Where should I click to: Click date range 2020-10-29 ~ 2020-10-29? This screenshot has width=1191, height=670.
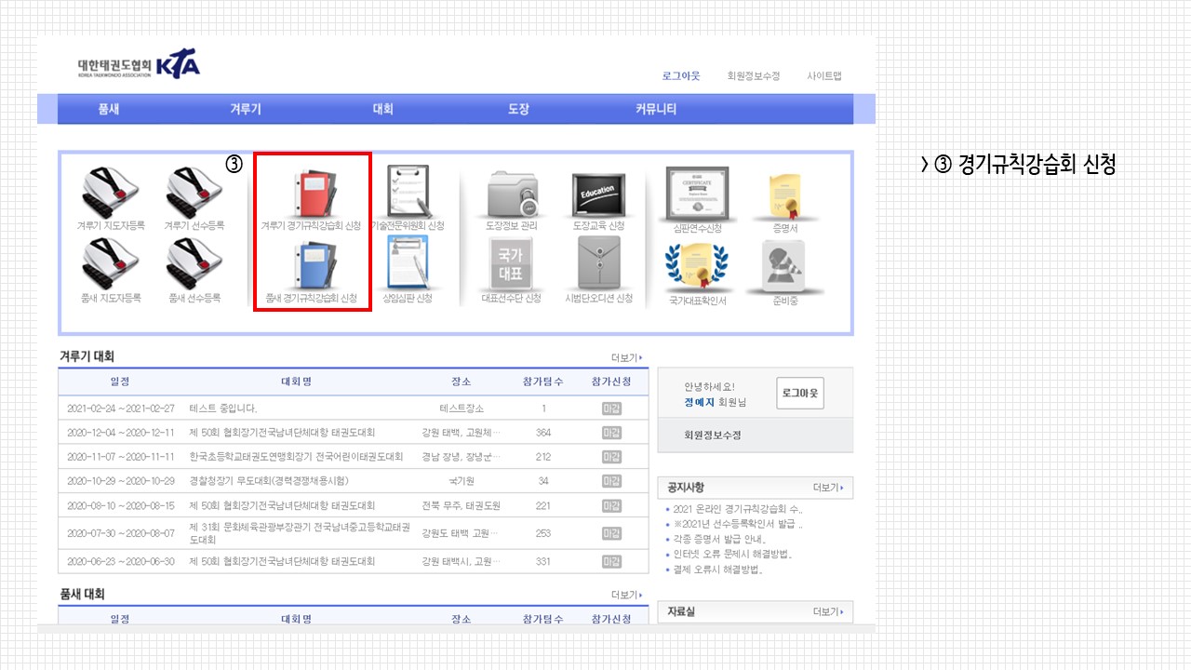click(x=121, y=481)
